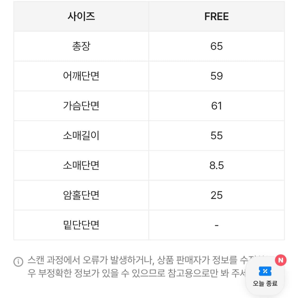This screenshot has height=298, width=298.
Task: Select the 어깨단면 row label
Action: point(81,76)
